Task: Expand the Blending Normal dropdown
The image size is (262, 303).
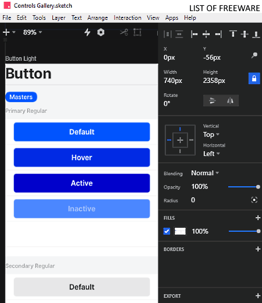Action: [205, 173]
